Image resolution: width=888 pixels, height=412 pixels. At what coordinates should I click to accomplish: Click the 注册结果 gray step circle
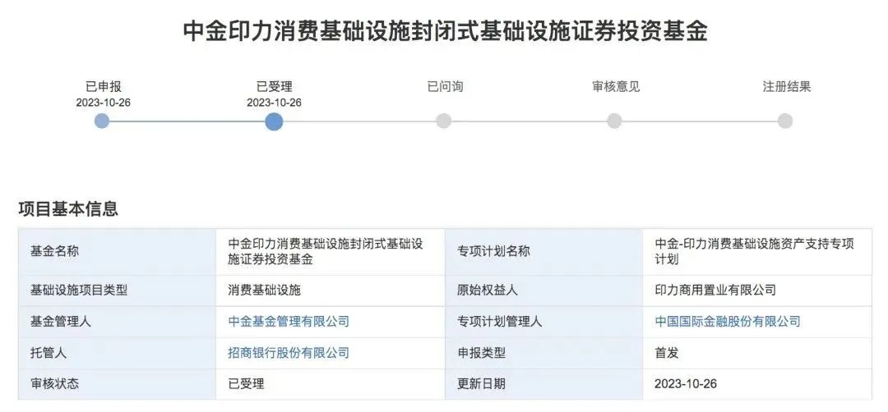pyautogui.click(x=785, y=121)
